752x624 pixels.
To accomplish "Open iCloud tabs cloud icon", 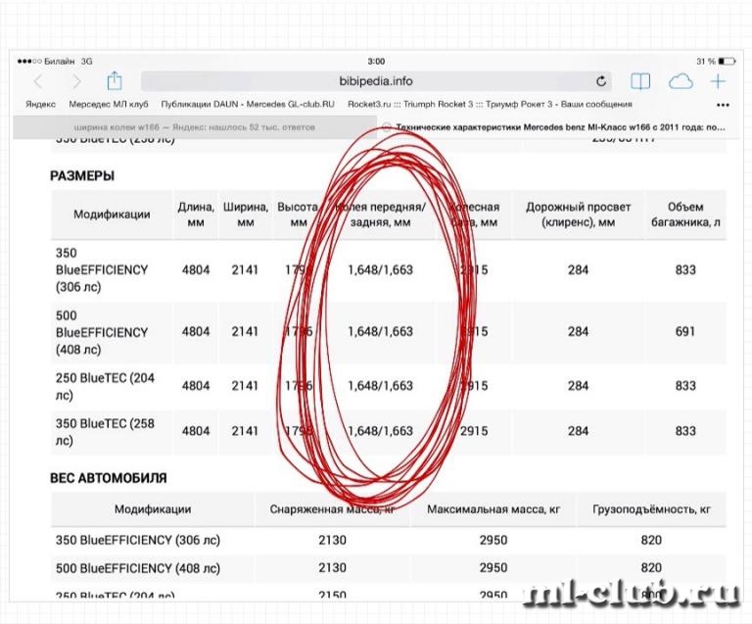I will click(x=681, y=82).
